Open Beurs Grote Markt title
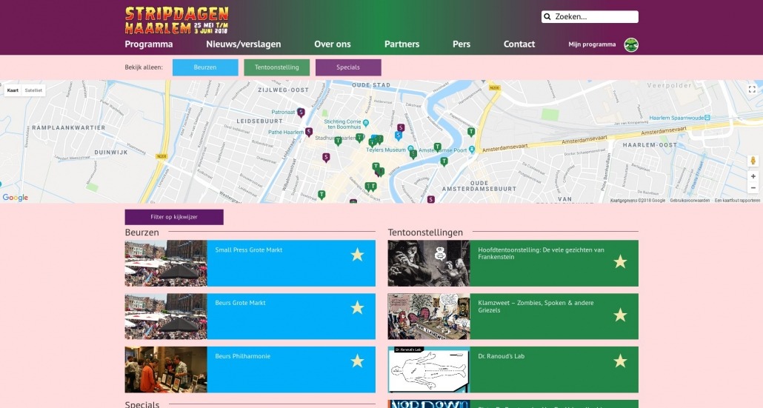This screenshot has width=763, height=408. [241, 303]
